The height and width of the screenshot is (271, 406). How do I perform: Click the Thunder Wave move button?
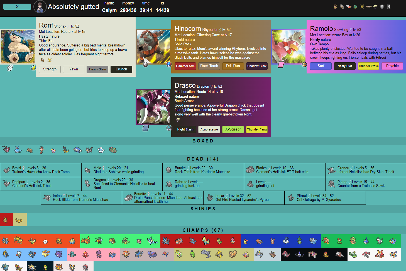(368, 66)
